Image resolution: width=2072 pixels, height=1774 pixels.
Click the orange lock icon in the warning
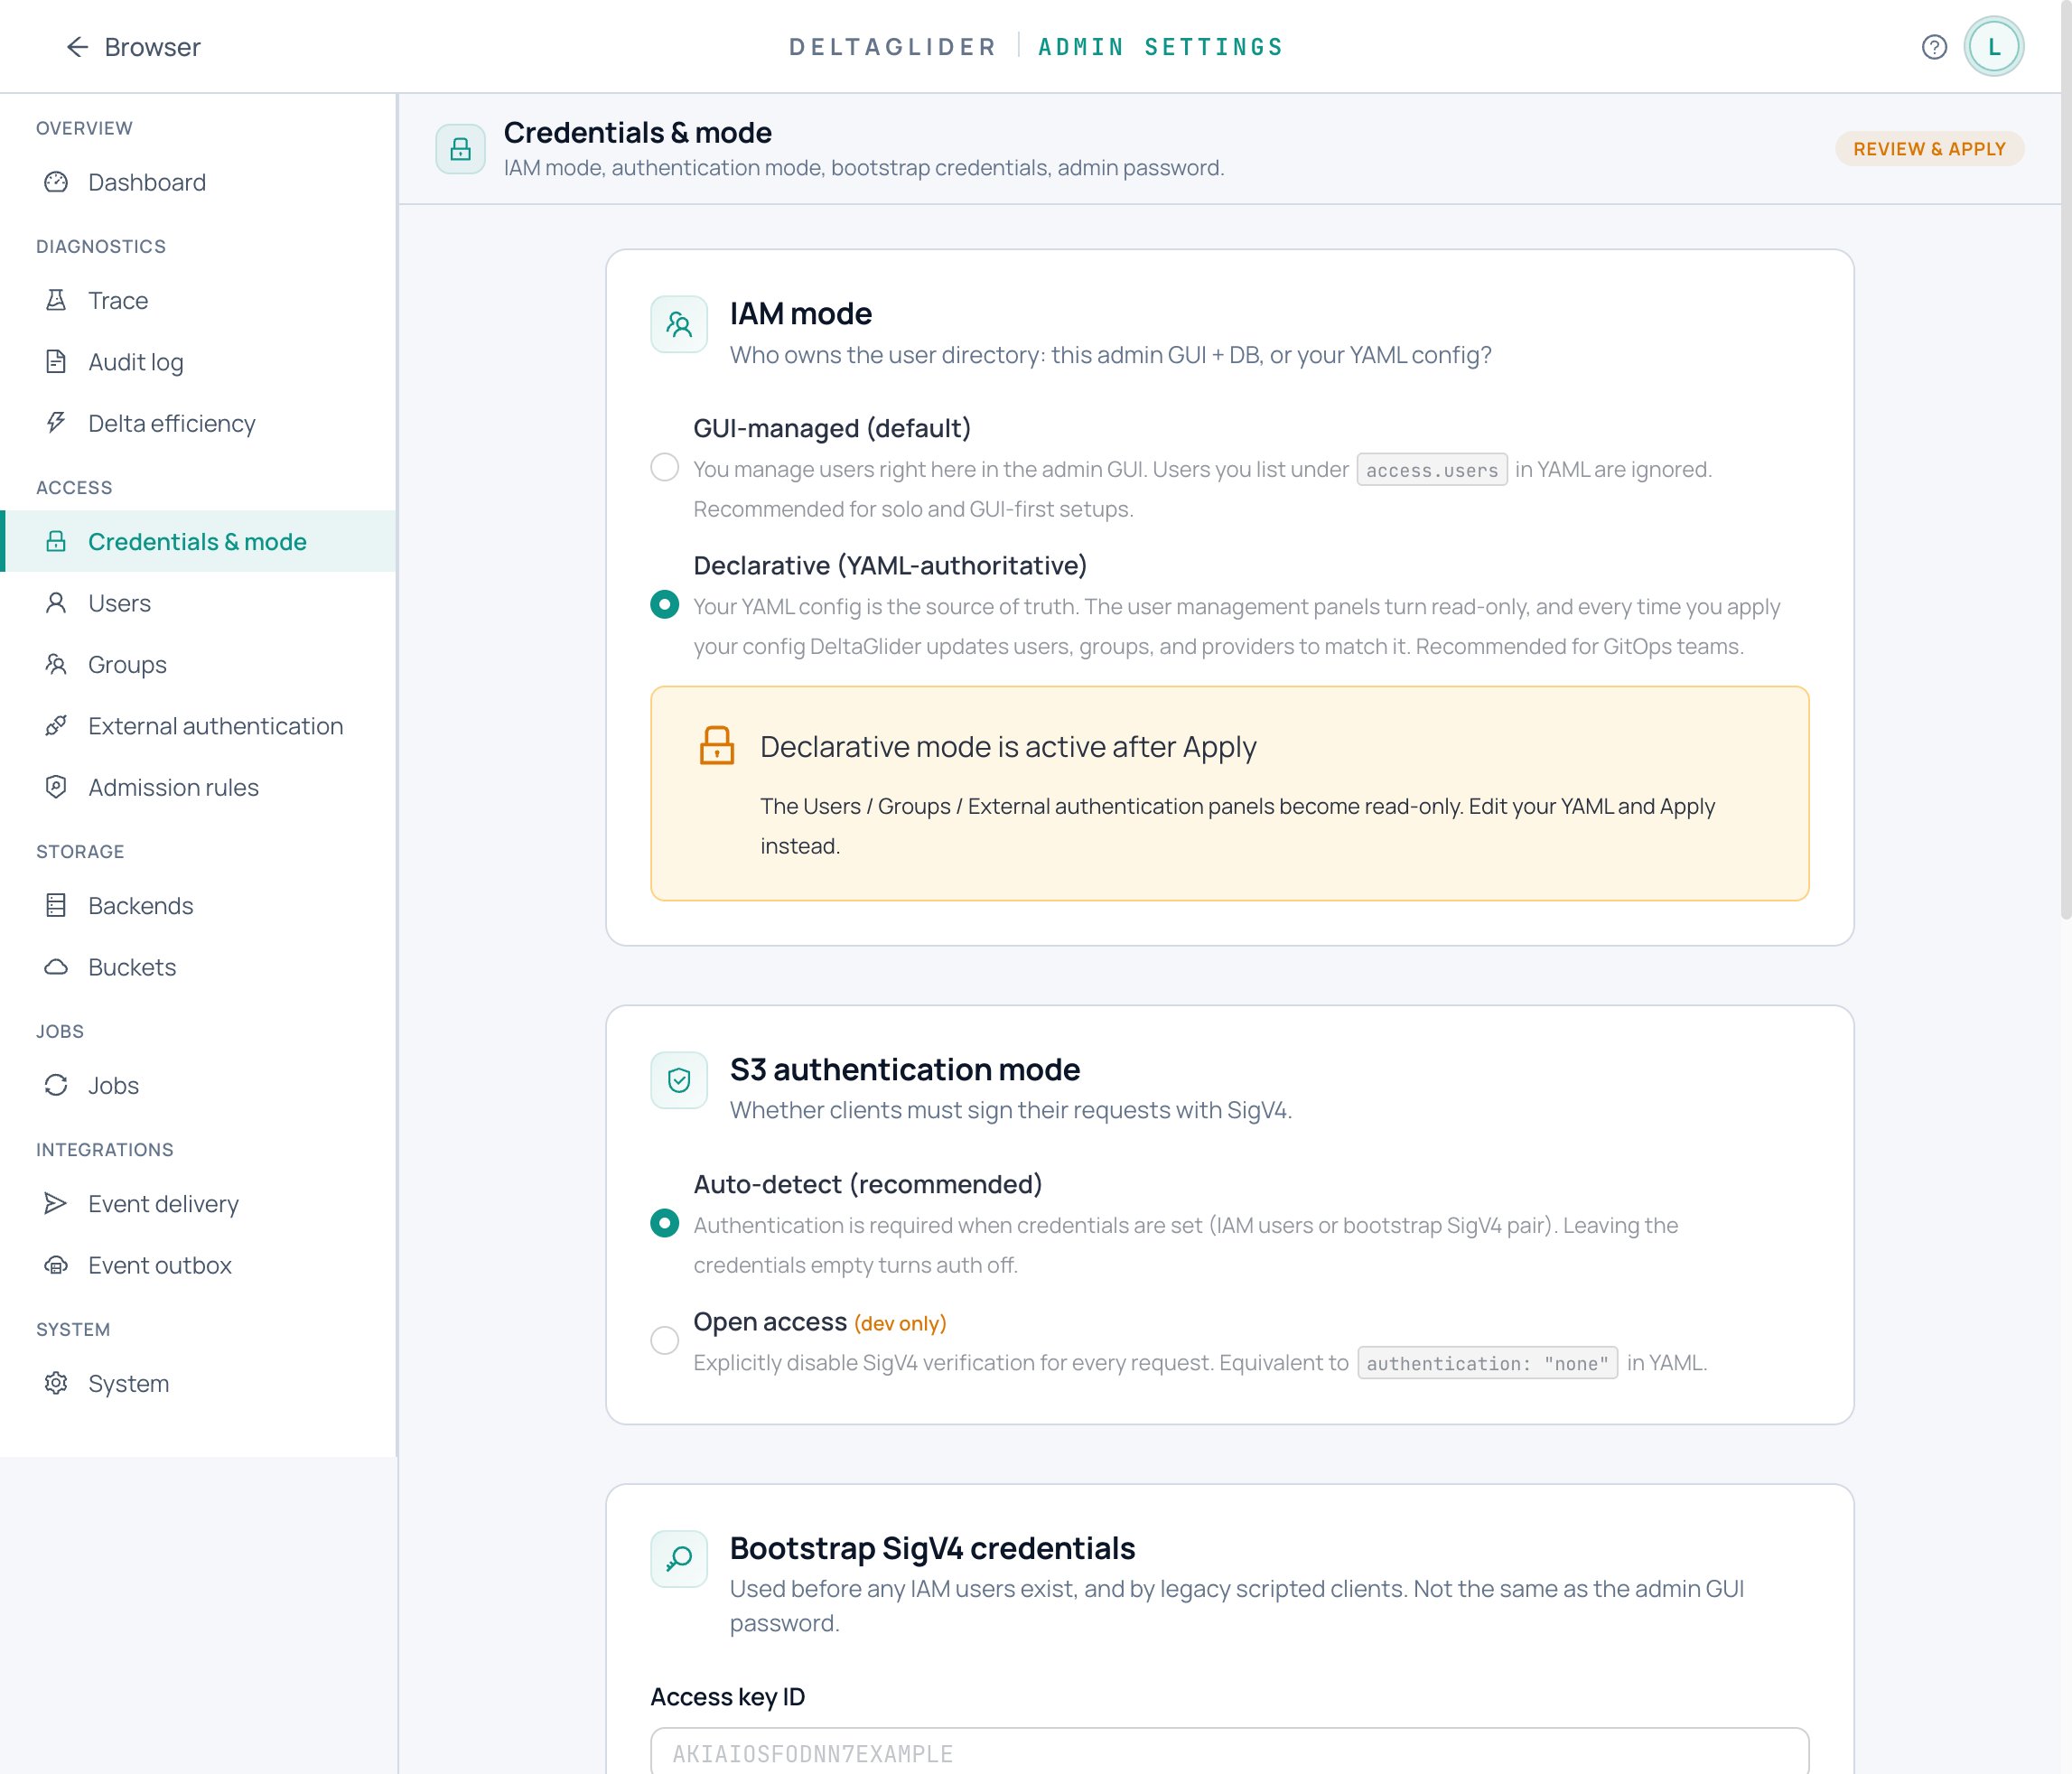pyautogui.click(x=716, y=746)
